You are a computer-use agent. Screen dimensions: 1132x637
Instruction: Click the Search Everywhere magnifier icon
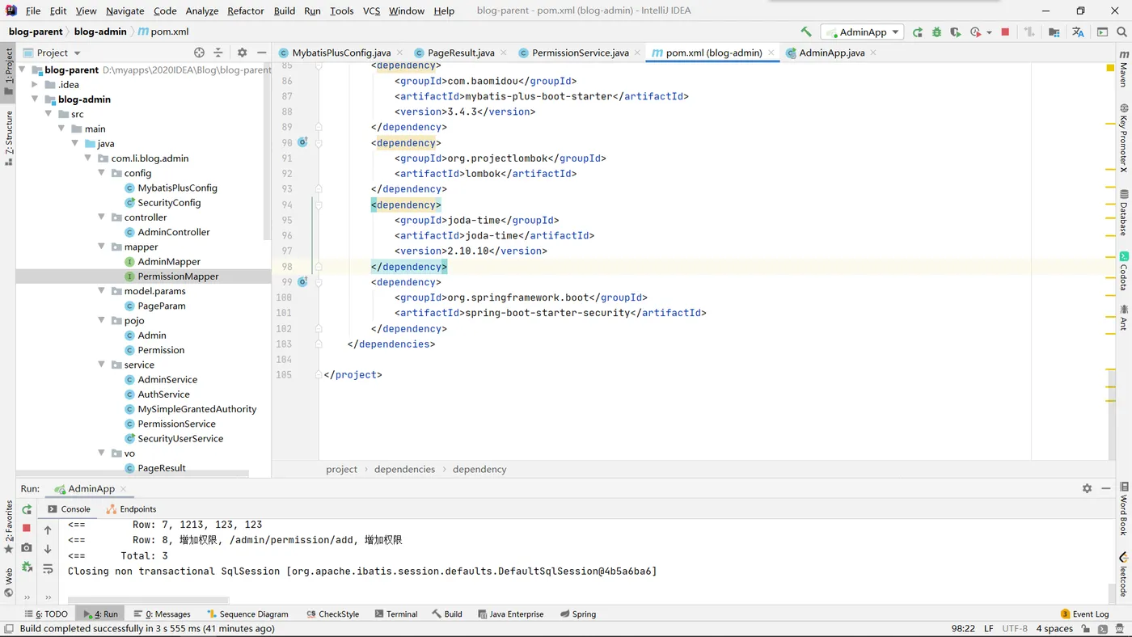click(1122, 32)
